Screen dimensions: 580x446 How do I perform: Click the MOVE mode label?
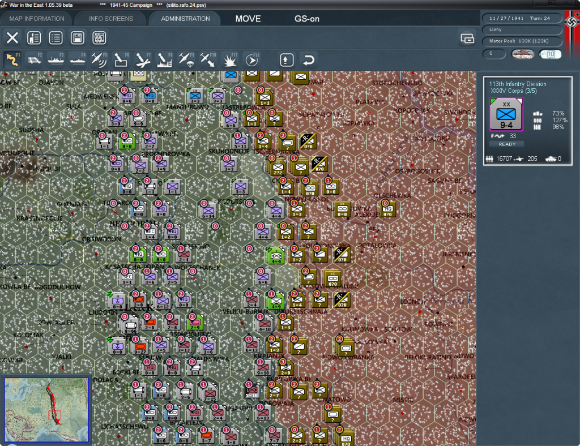(x=248, y=19)
